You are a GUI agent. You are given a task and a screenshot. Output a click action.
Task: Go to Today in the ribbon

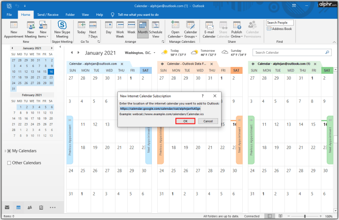pos(81,28)
